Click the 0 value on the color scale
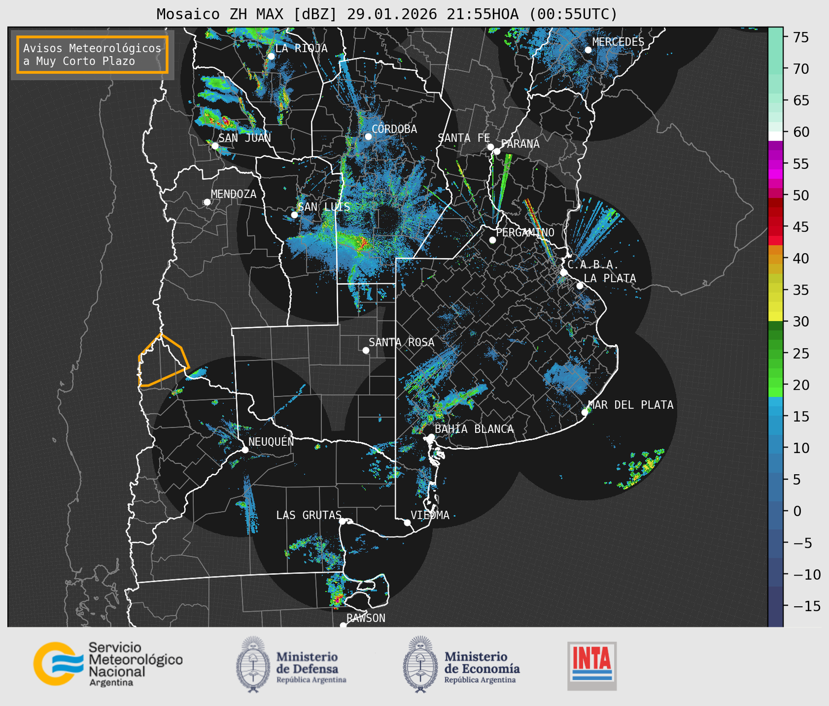 pos(797,511)
